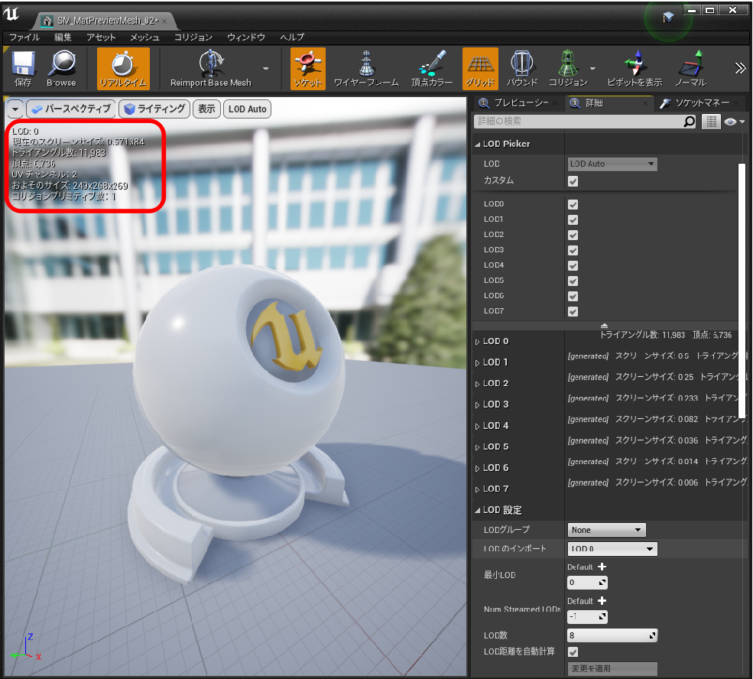Expand the LOD 1 section
This screenshot has height=679, width=753.
tap(477, 363)
